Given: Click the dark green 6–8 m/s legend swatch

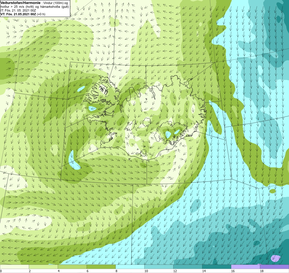Looking at the screenshot, I should [101, 267].
